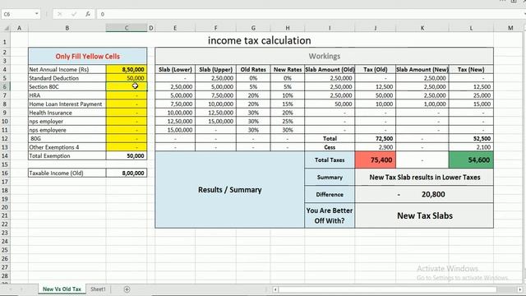The height and width of the screenshot is (296, 526).
Task: Select yellow Home Loan Interest Payment cell
Action: click(127, 104)
